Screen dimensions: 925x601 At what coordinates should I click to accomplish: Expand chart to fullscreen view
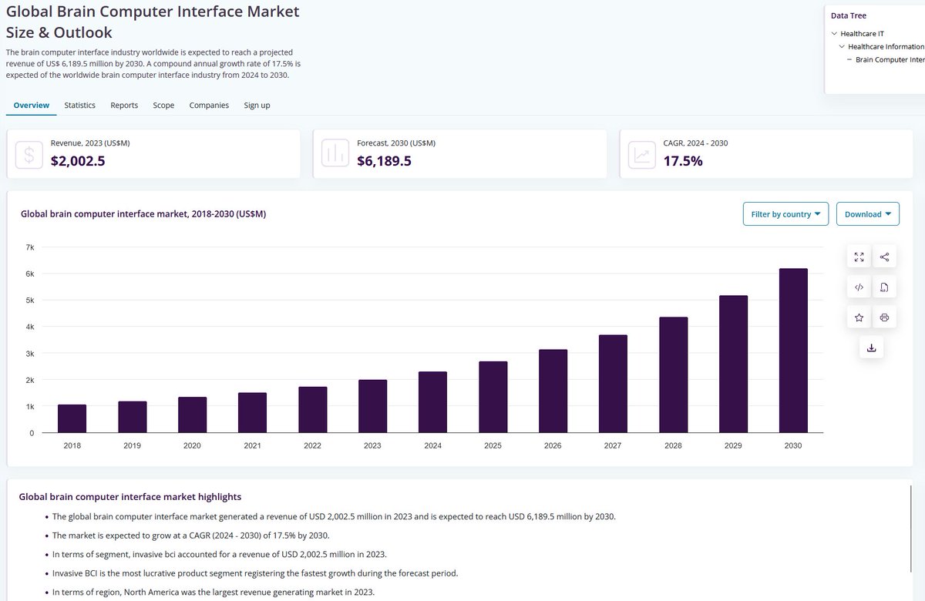pos(859,257)
